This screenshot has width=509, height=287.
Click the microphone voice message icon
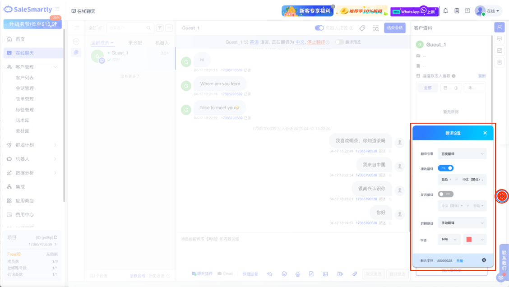coord(298,274)
